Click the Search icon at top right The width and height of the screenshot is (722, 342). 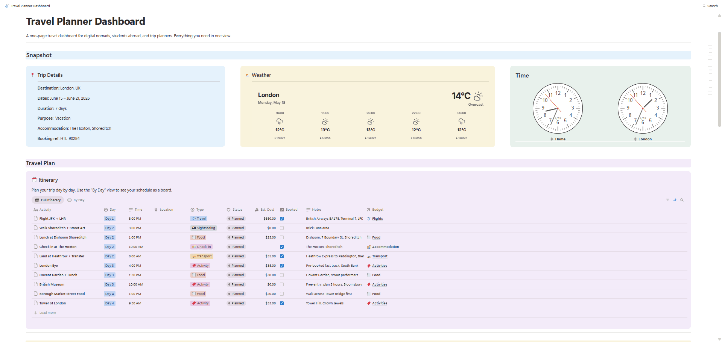point(704,6)
